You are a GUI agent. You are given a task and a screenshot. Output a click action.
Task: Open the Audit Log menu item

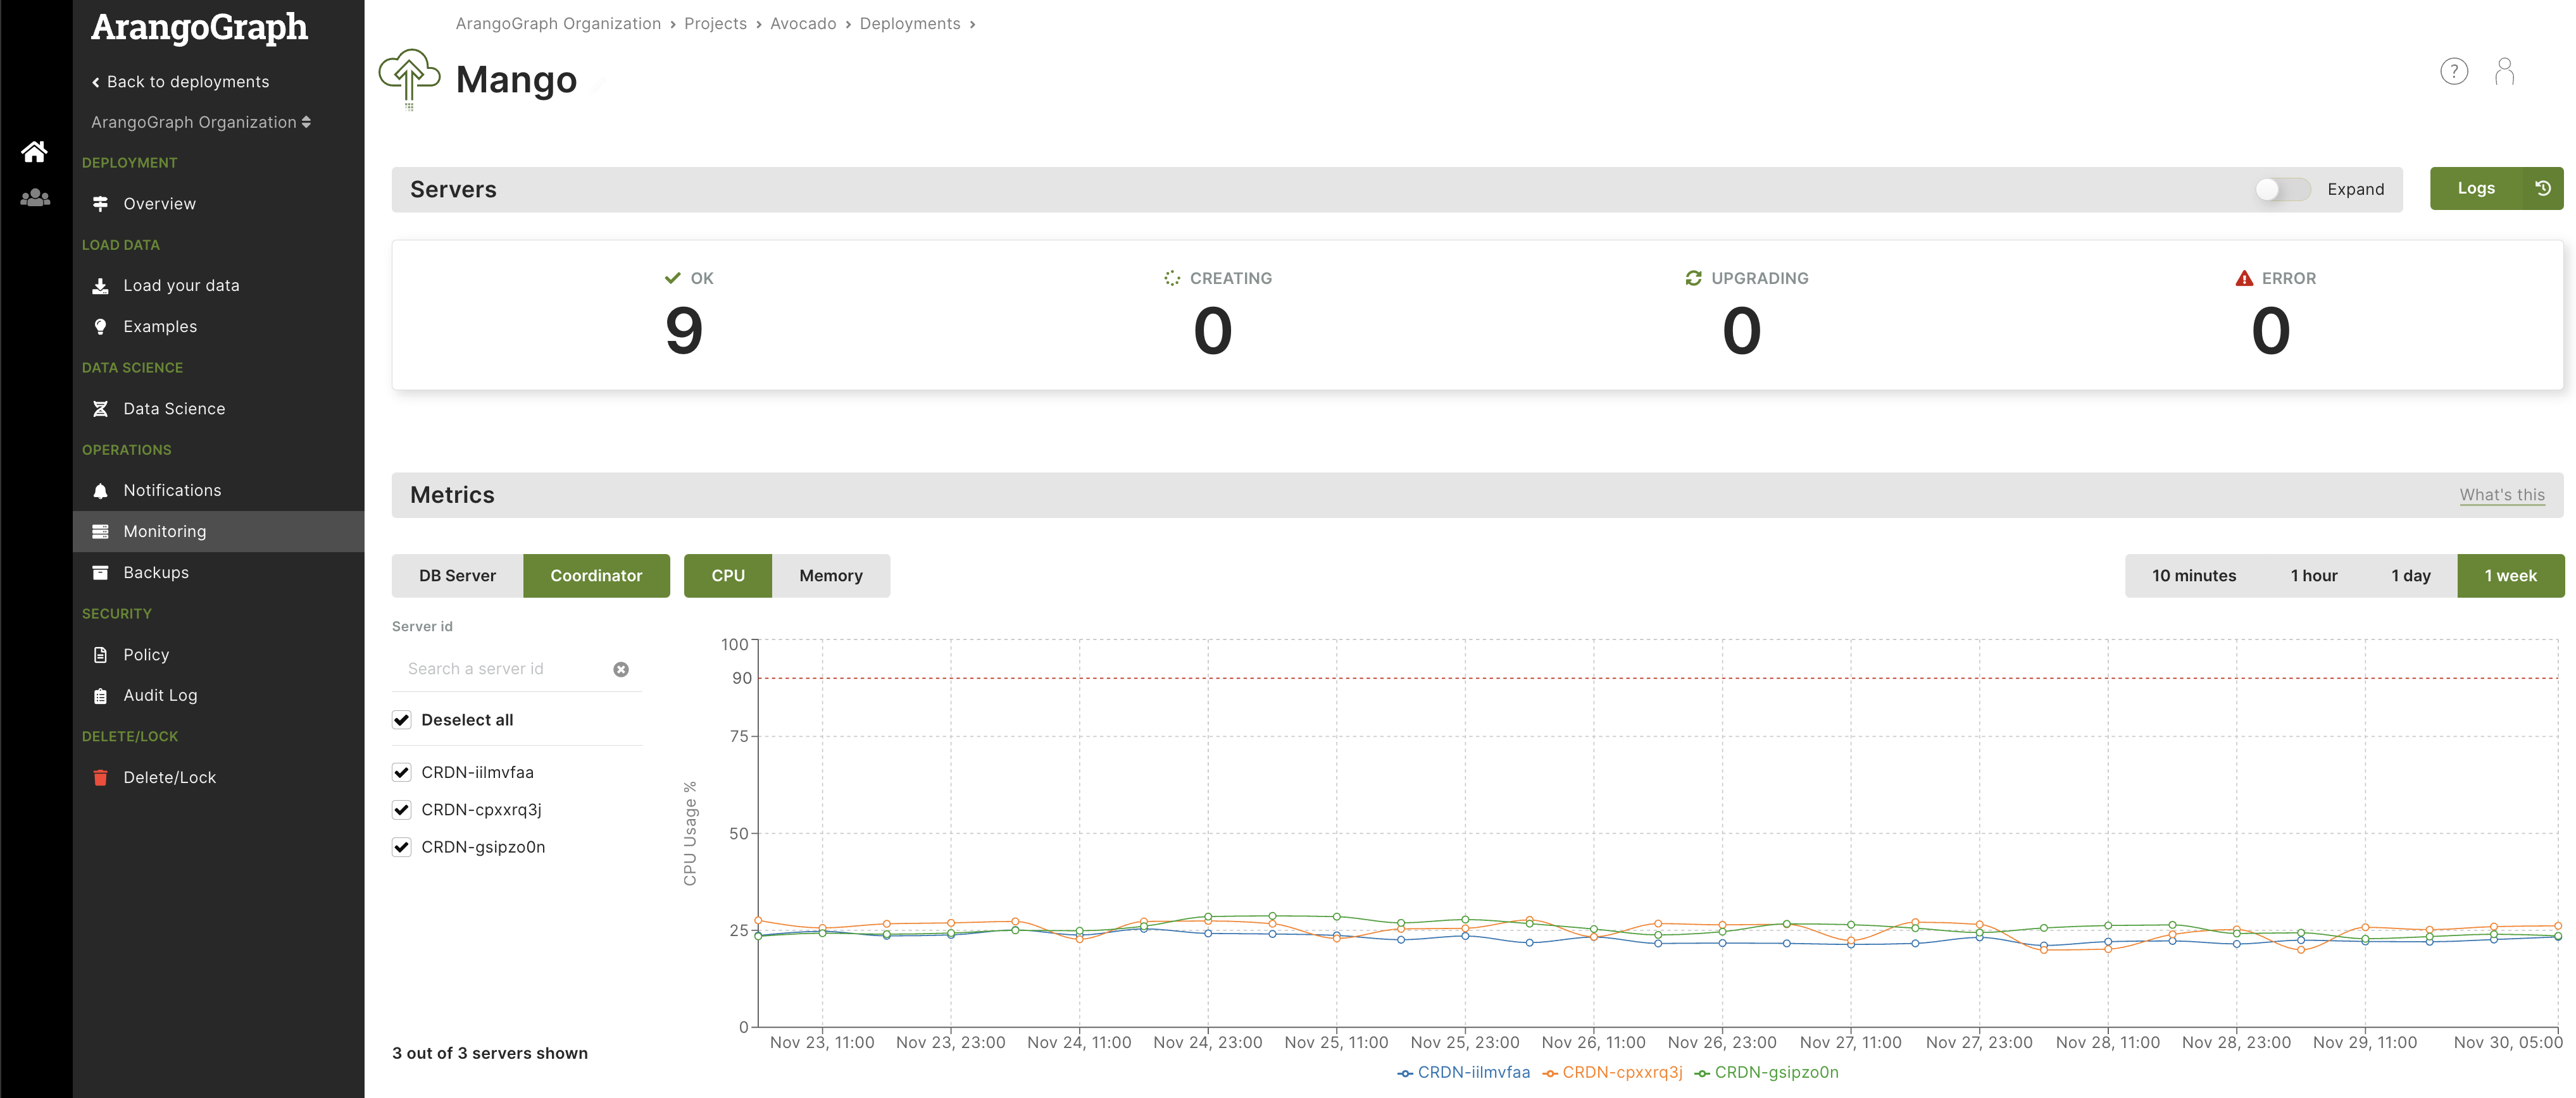pos(218,695)
